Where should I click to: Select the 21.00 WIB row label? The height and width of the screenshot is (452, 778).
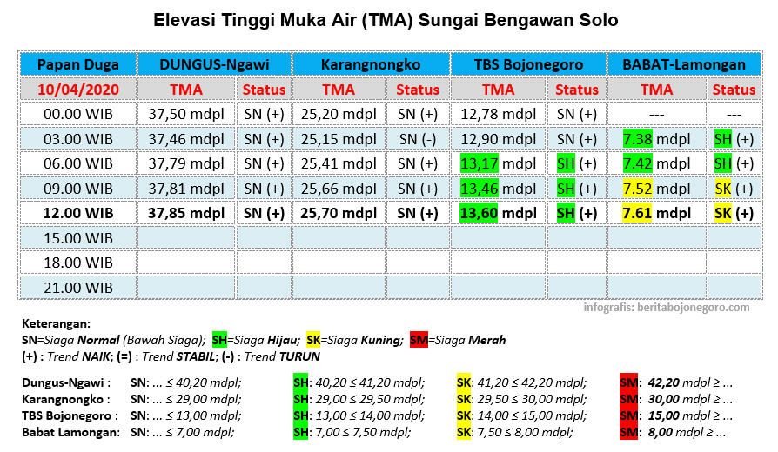pos(77,287)
